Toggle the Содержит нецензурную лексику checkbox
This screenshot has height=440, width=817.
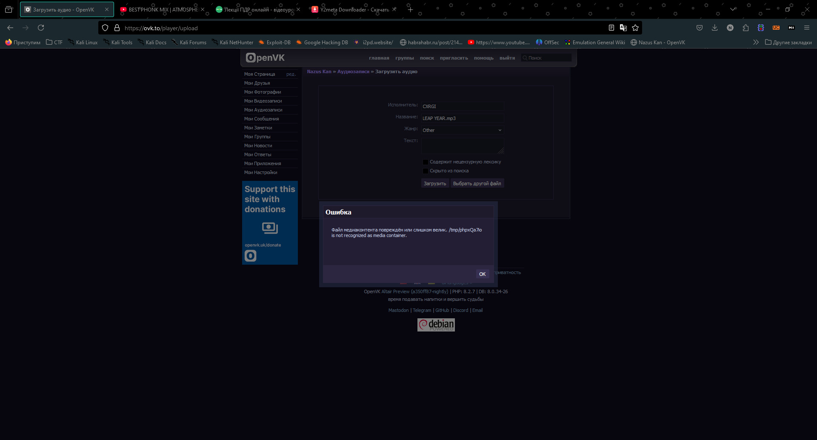coord(425,162)
